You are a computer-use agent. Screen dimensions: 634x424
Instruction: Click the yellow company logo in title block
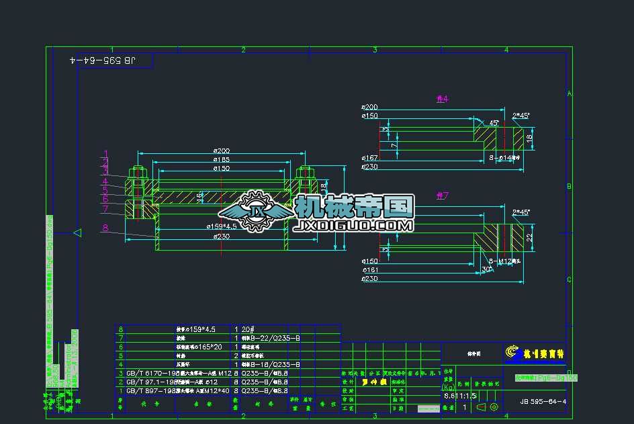[513, 353]
